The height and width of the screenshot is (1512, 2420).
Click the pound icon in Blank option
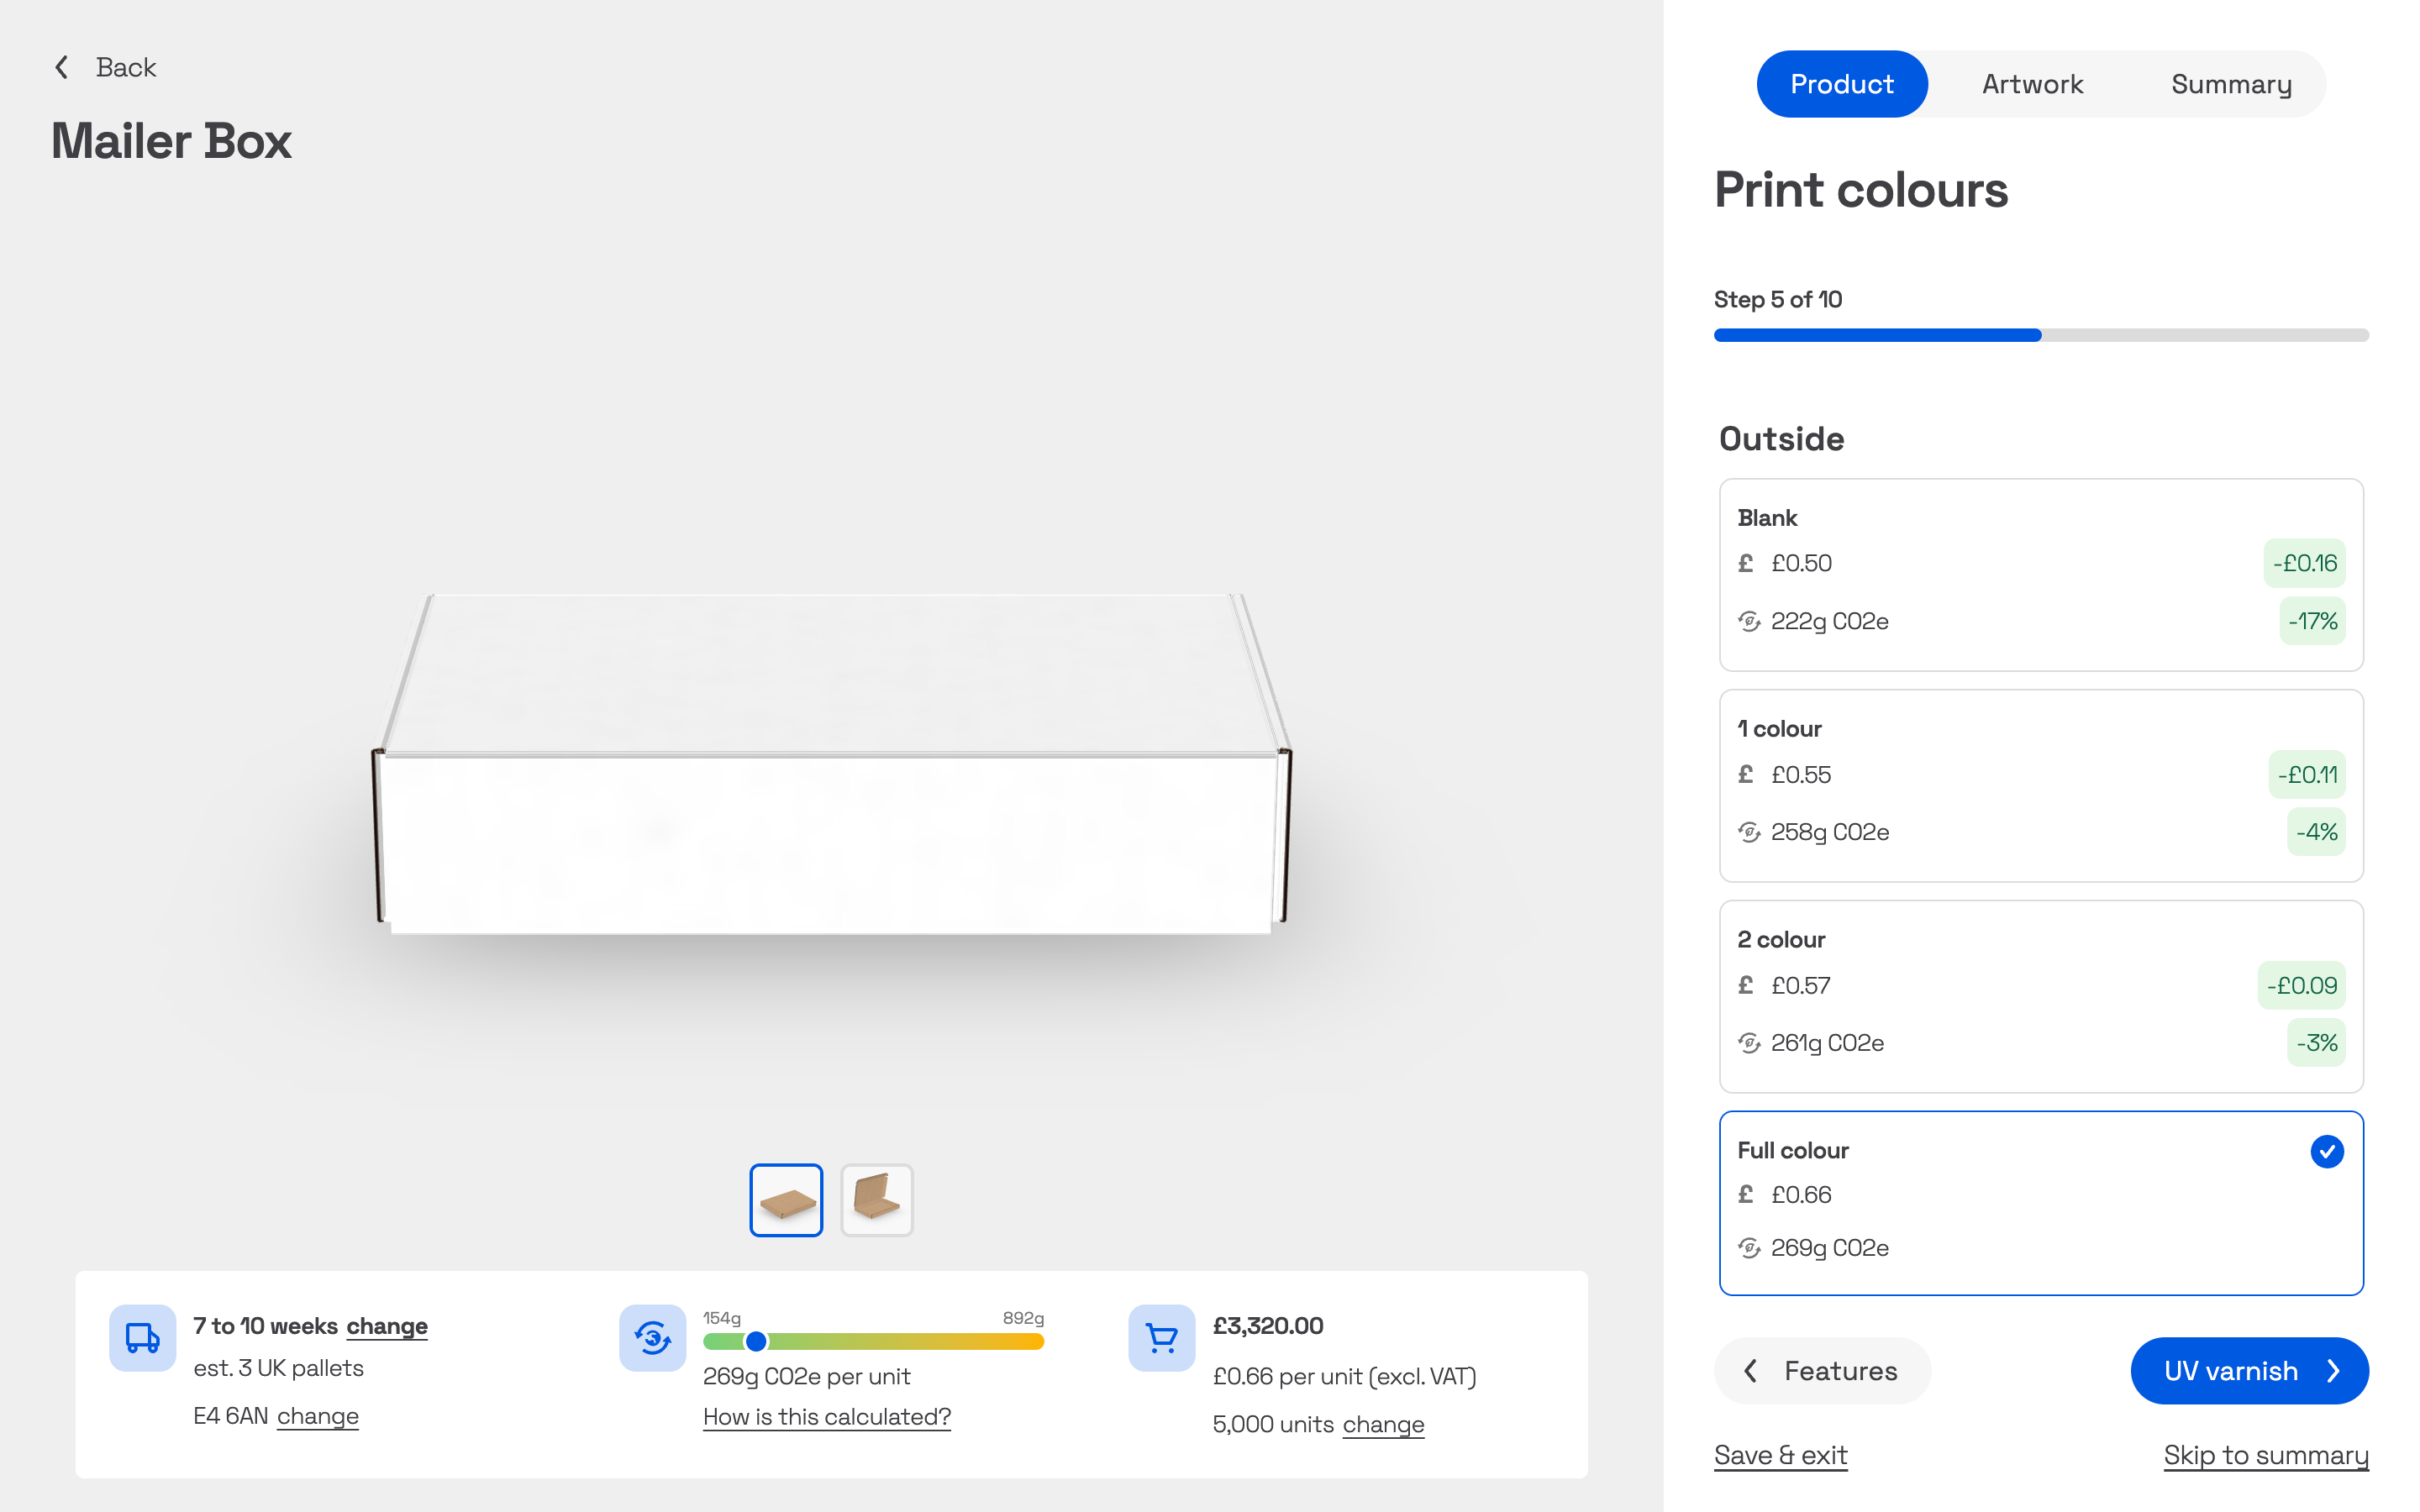click(x=1746, y=563)
